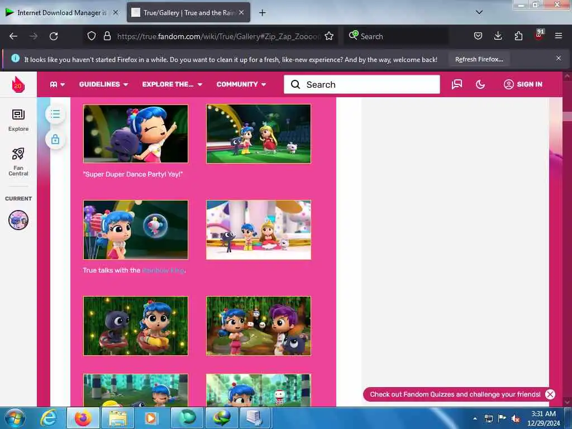Open Windows Media Player in taskbar

tap(151, 418)
